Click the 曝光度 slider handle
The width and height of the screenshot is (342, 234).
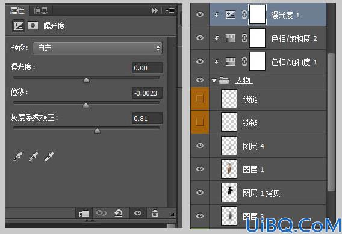[x=86, y=80]
